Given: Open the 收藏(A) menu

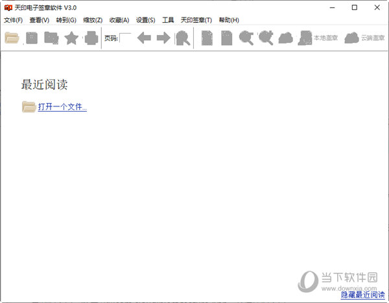Looking at the screenshot, I should coord(119,20).
